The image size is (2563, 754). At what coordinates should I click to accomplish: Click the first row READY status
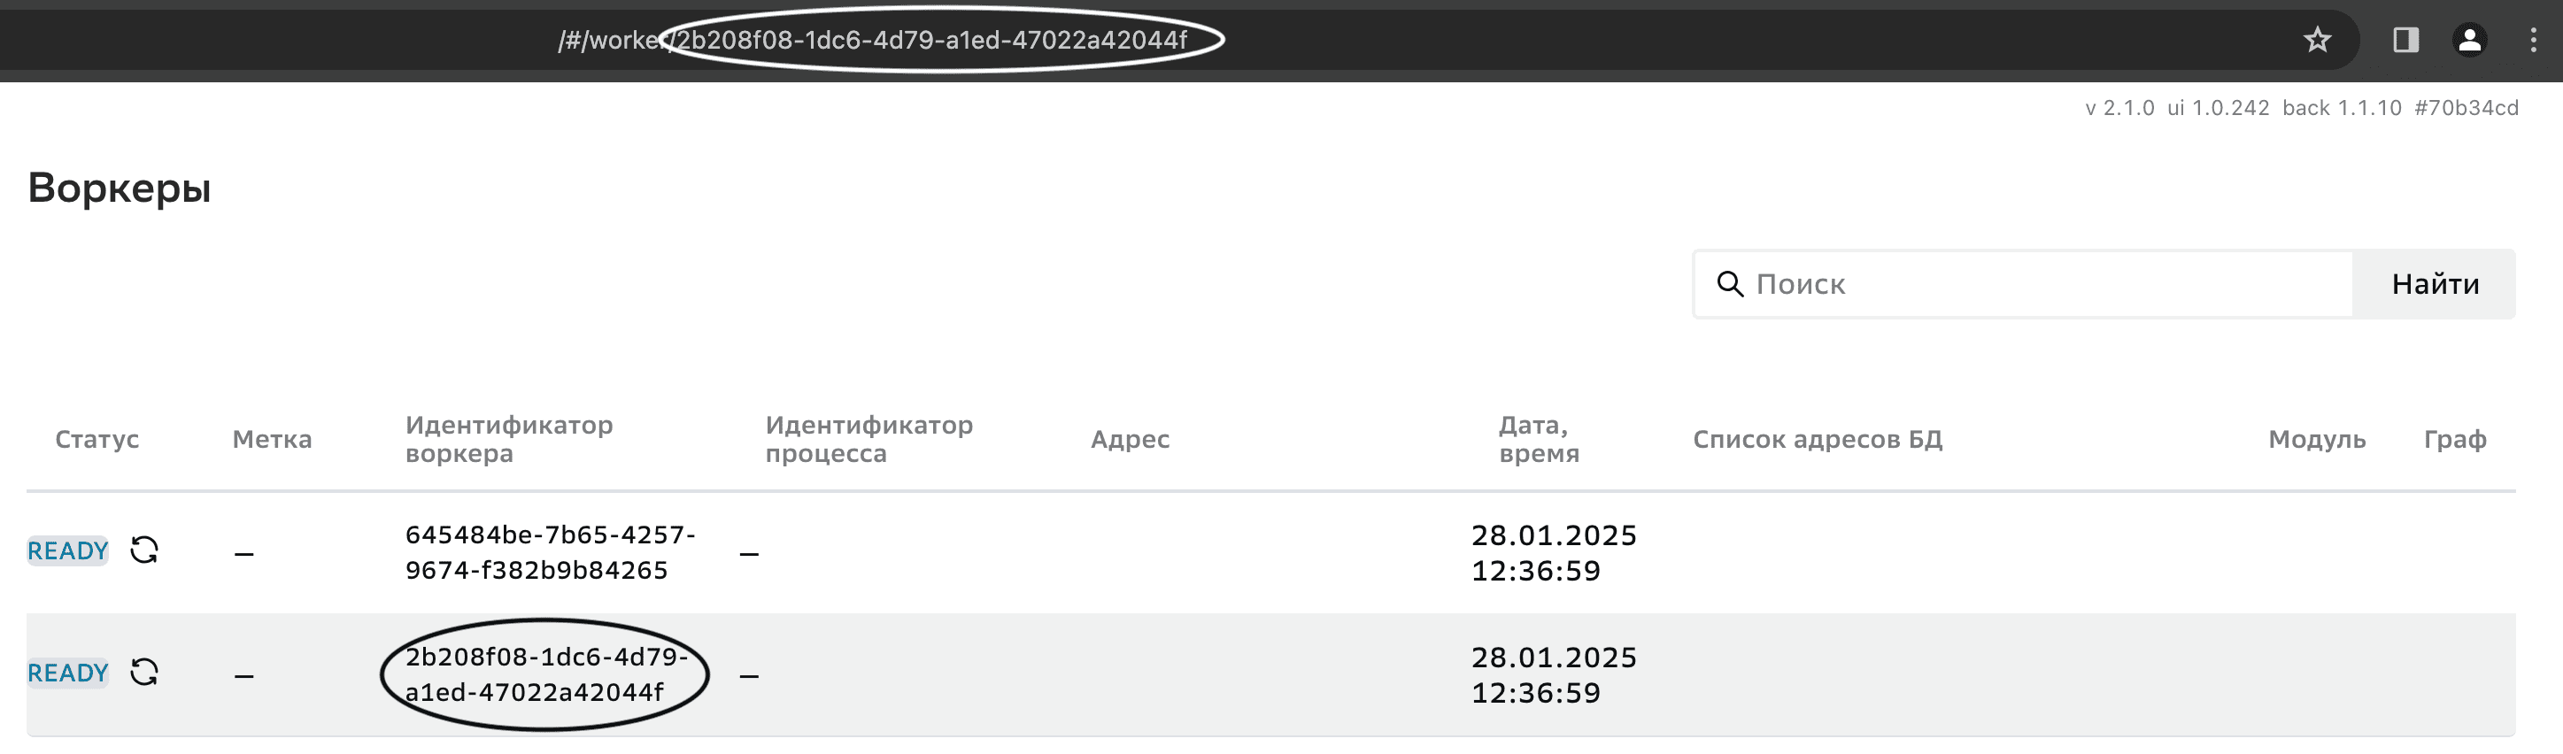coord(67,551)
